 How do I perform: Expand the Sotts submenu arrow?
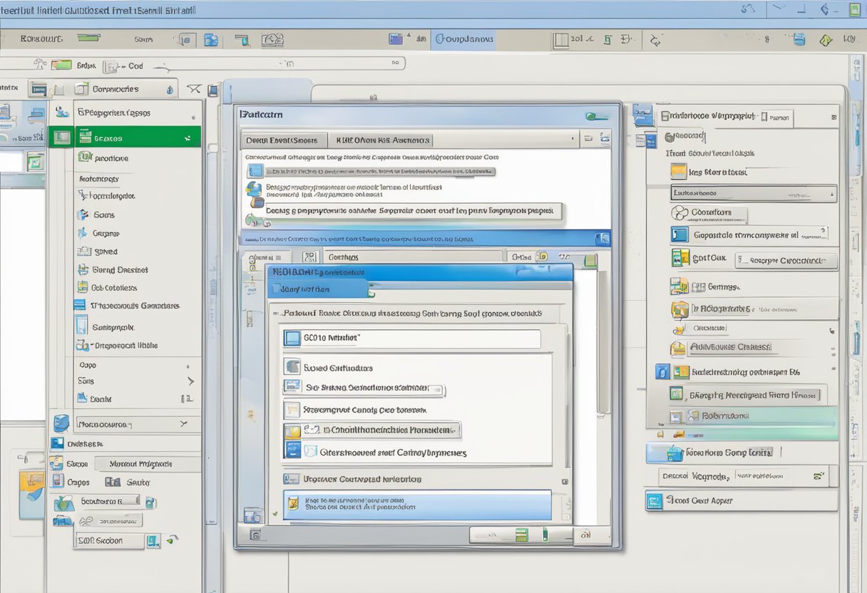click(x=190, y=381)
